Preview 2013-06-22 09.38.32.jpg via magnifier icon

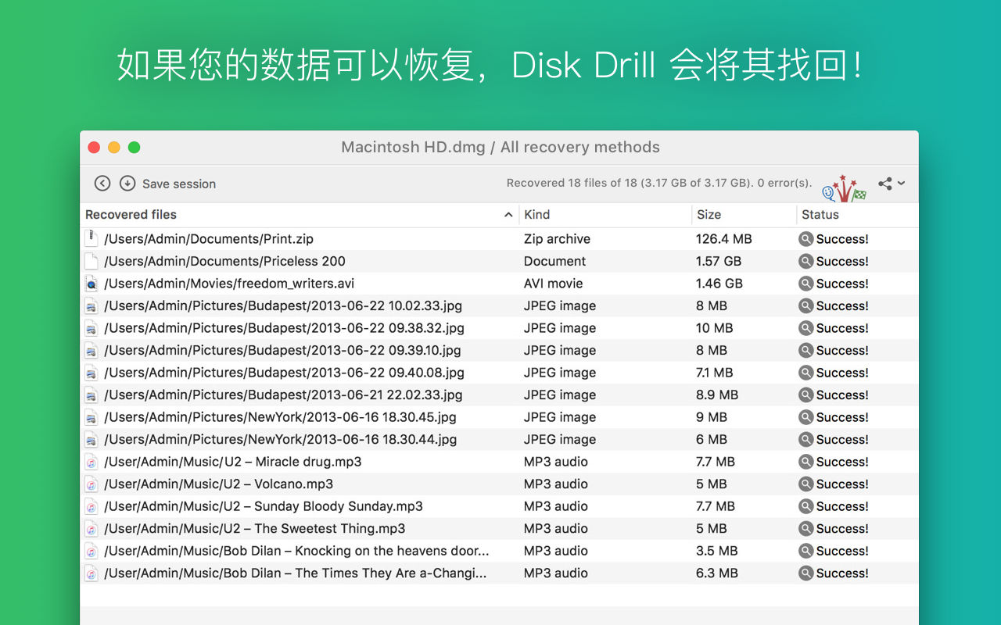[805, 328]
